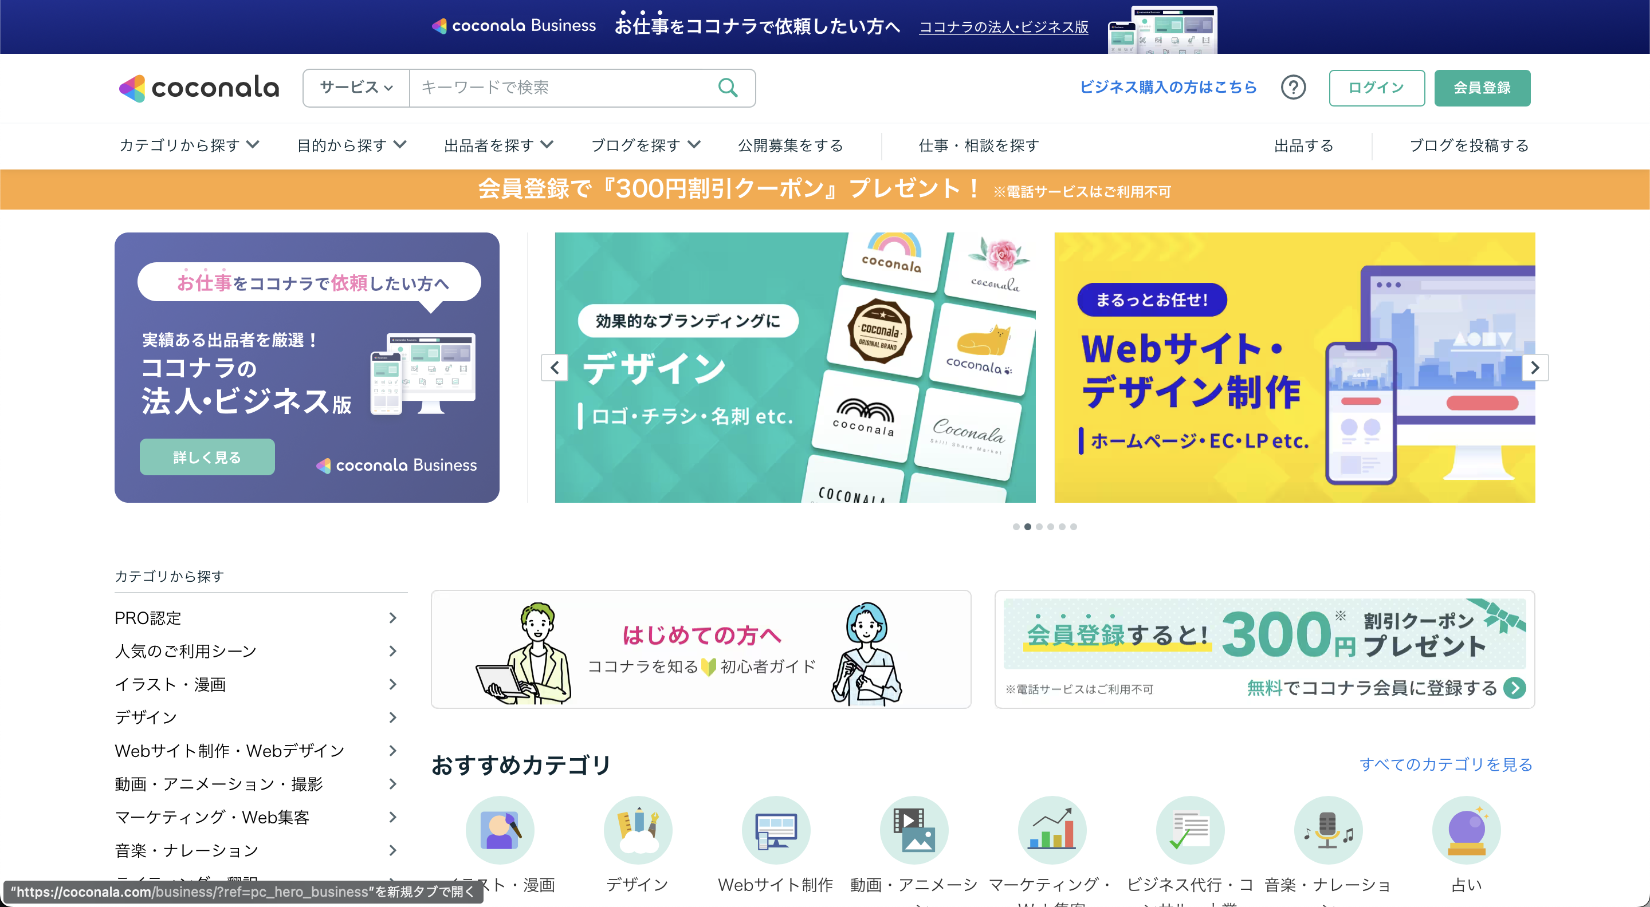Open ココナラの法人・ビジネス版 link

pos(1003,27)
